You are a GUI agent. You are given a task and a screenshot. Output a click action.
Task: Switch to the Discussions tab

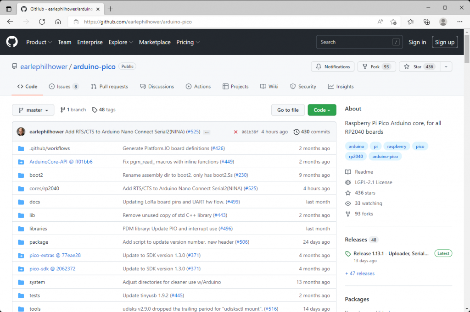[x=157, y=87]
